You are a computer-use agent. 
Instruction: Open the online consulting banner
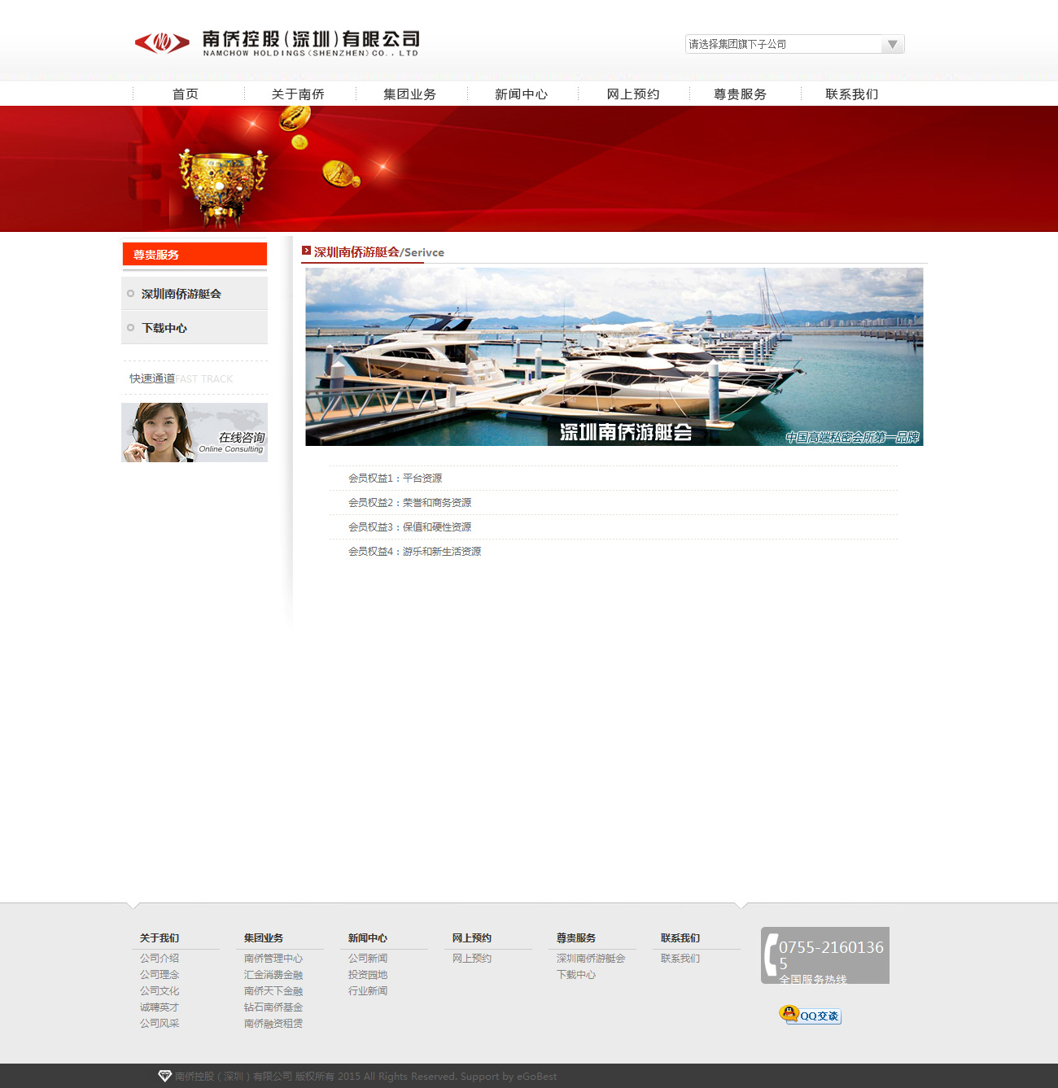click(x=195, y=433)
